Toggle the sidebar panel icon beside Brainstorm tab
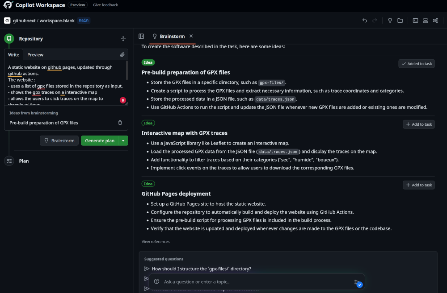The height and width of the screenshot is (293, 447). [141, 36]
